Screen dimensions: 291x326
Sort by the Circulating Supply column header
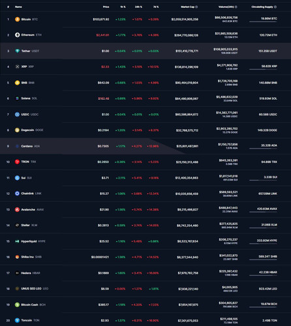(262, 7)
